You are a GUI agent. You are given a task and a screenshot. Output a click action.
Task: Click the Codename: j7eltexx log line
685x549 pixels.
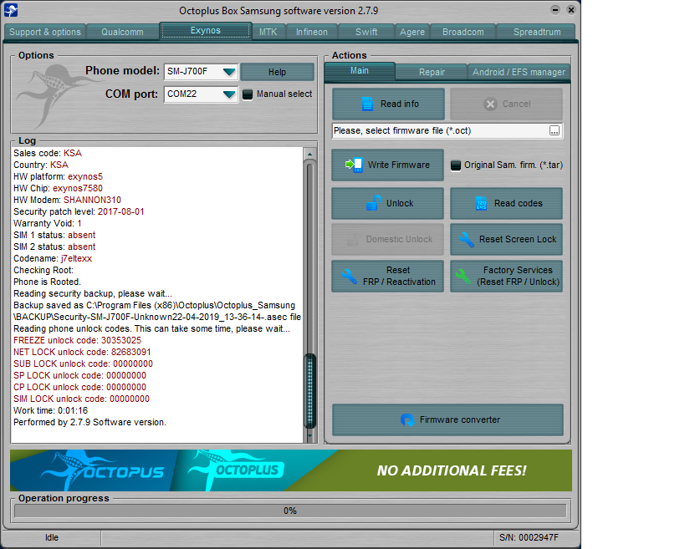[53, 258]
